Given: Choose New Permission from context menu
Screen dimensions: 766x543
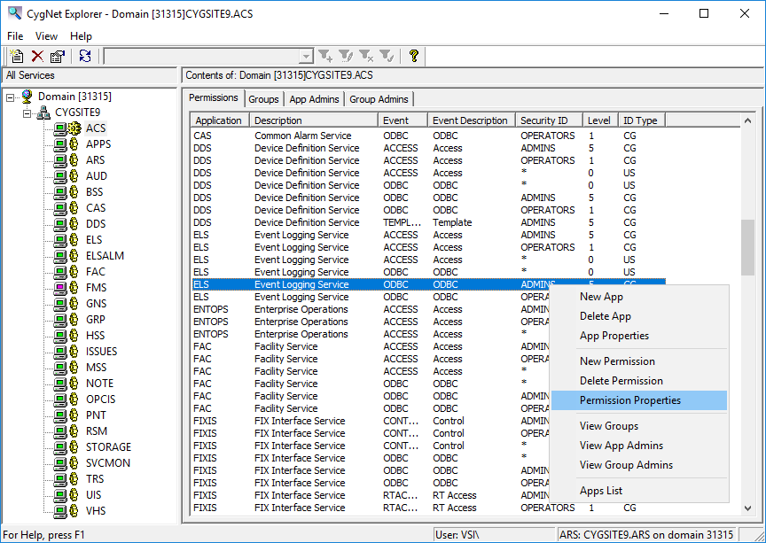Looking at the screenshot, I should pyautogui.click(x=639, y=361).
